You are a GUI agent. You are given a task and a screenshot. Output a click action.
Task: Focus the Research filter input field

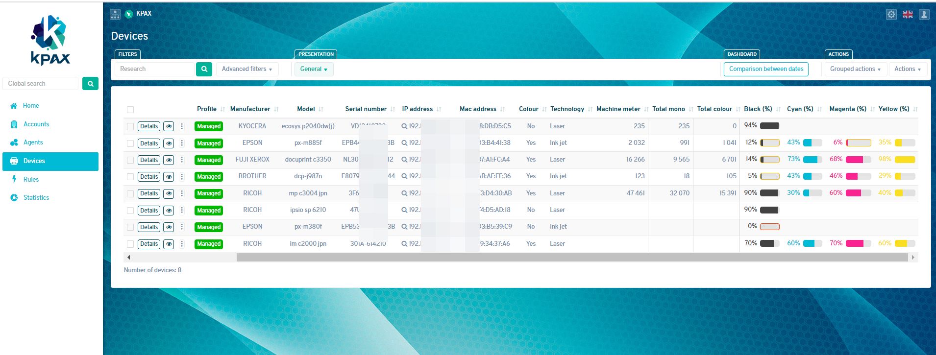point(155,69)
